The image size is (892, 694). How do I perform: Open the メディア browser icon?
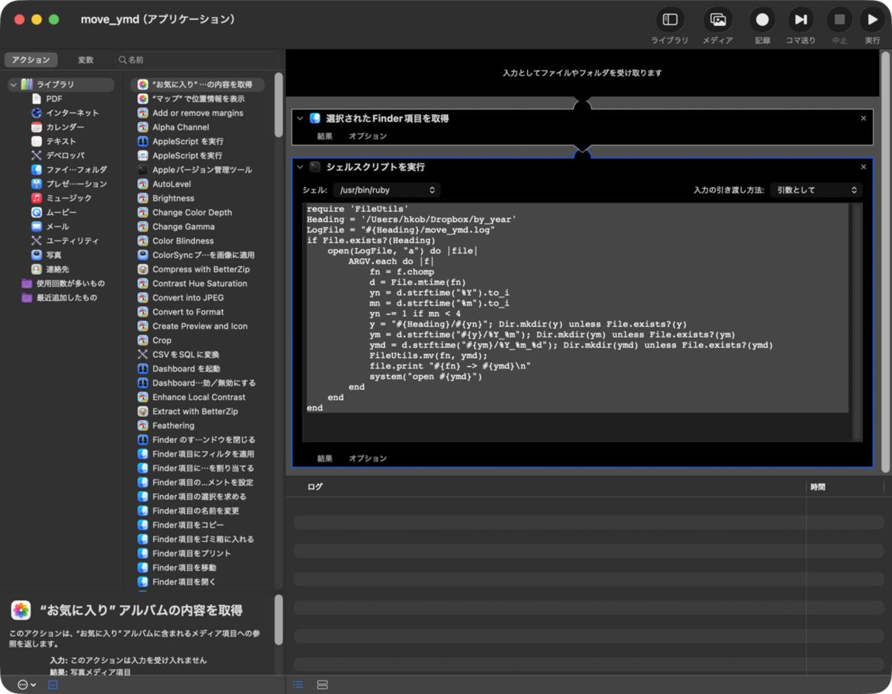[x=718, y=20]
